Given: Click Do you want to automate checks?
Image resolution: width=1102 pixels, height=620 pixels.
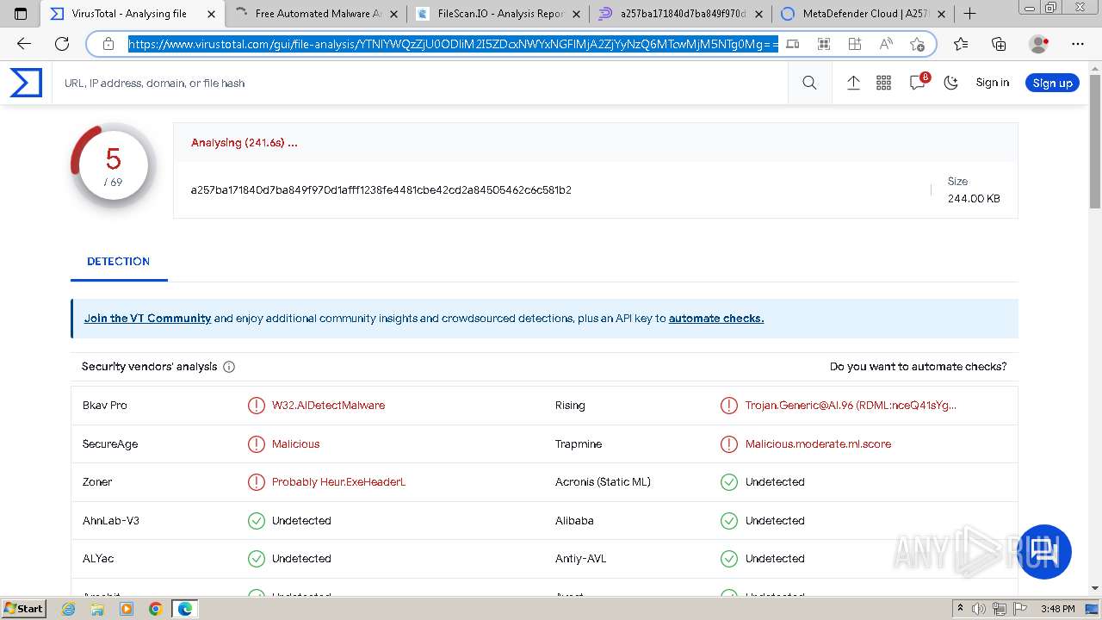Looking at the screenshot, I should (918, 367).
